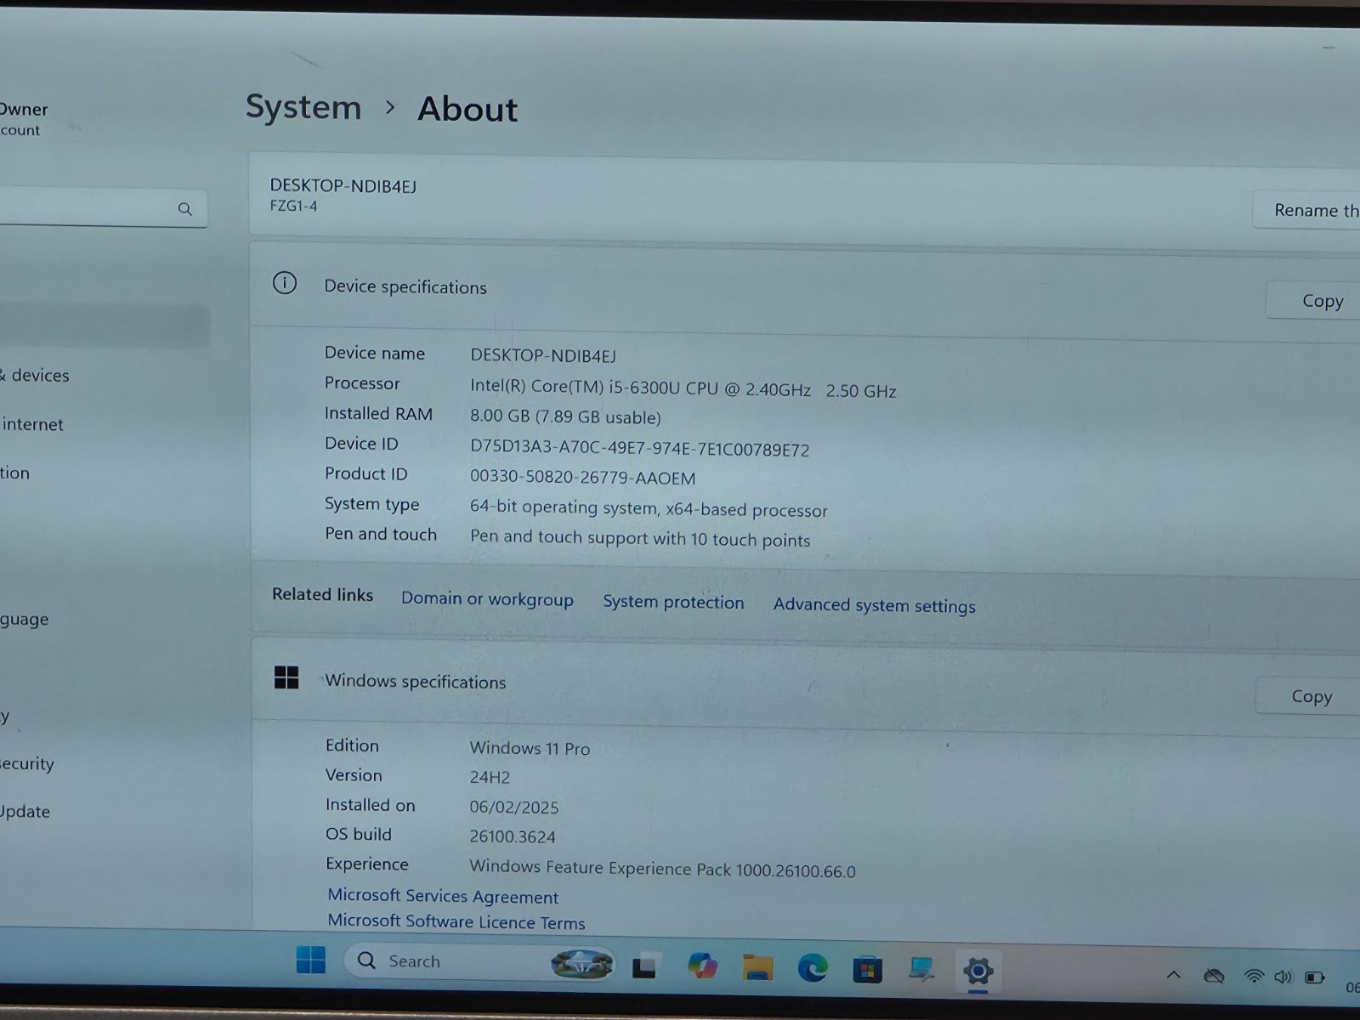Image resolution: width=1360 pixels, height=1020 pixels.
Task: Click the Settings gear on the taskbar
Action: coord(977,971)
